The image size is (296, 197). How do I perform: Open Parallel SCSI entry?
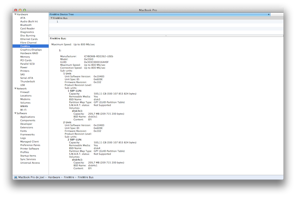pos(27,64)
